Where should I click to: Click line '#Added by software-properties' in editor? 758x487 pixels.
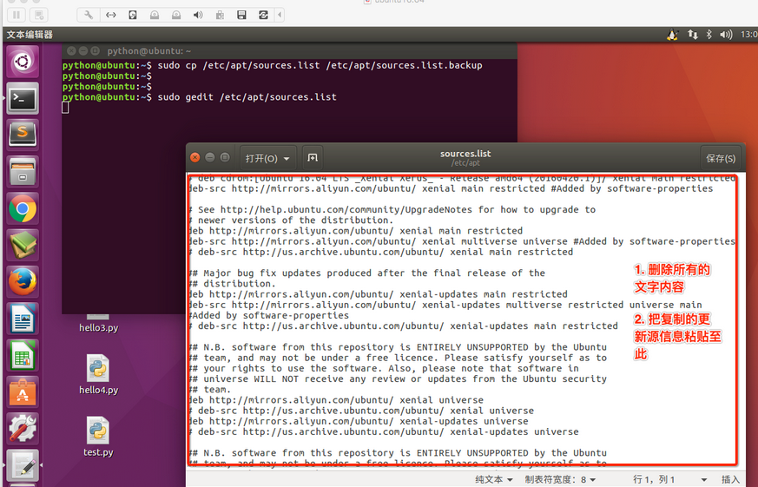click(x=269, y=315)
